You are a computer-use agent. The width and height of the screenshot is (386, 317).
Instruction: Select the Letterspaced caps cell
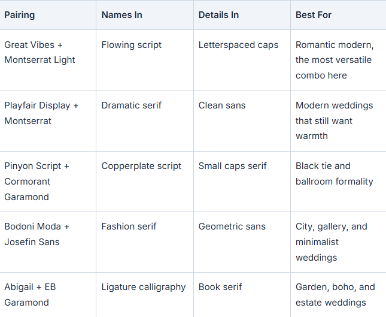pos(242,60)
